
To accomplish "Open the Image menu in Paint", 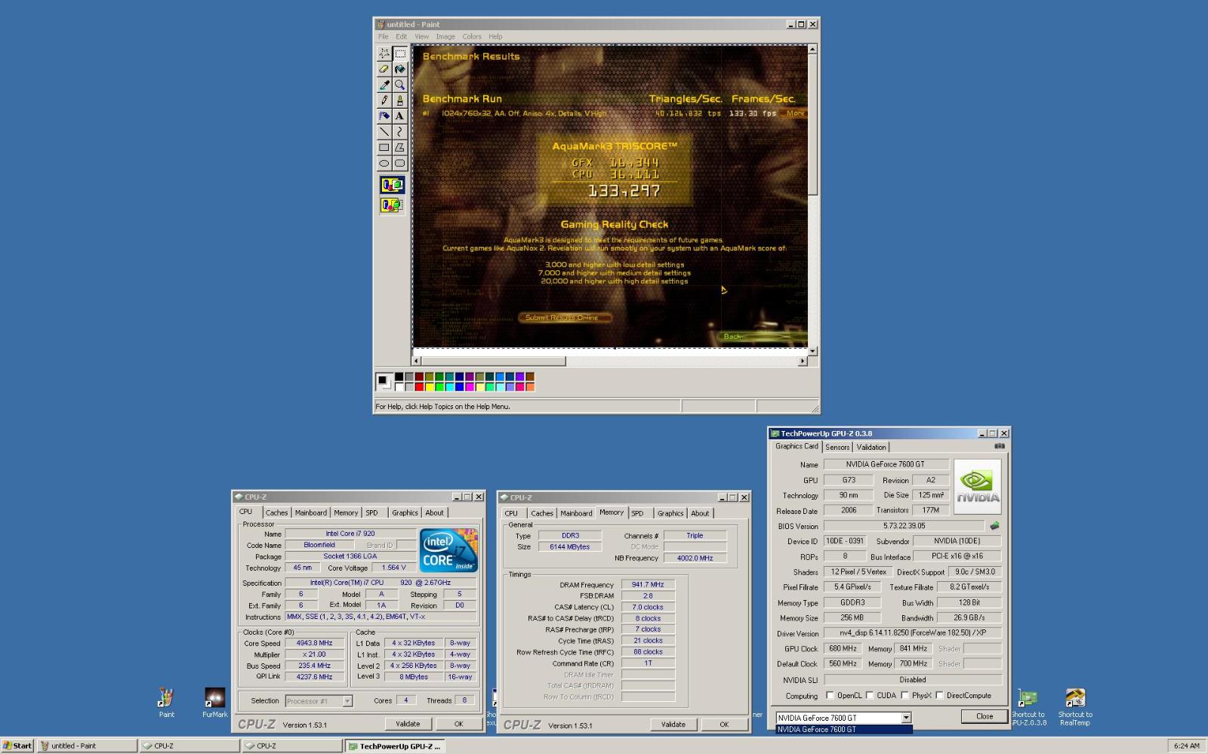I will [x=445, y=36].
